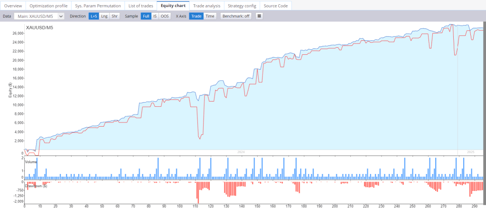Select the Full sample option
Image resolution: width=486 pixels, height=208 pixels.
[146, 16]
